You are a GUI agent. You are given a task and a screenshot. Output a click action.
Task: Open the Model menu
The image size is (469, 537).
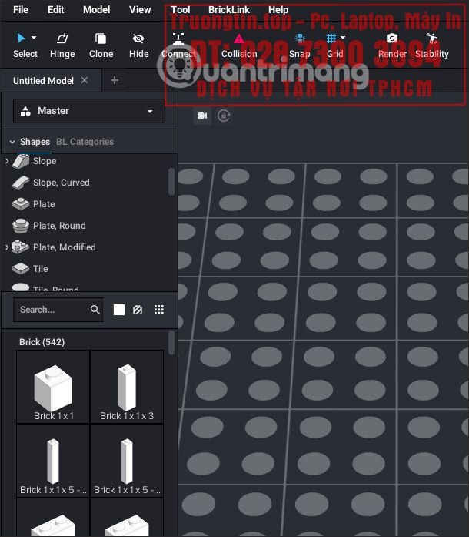[x=96, y=10]
